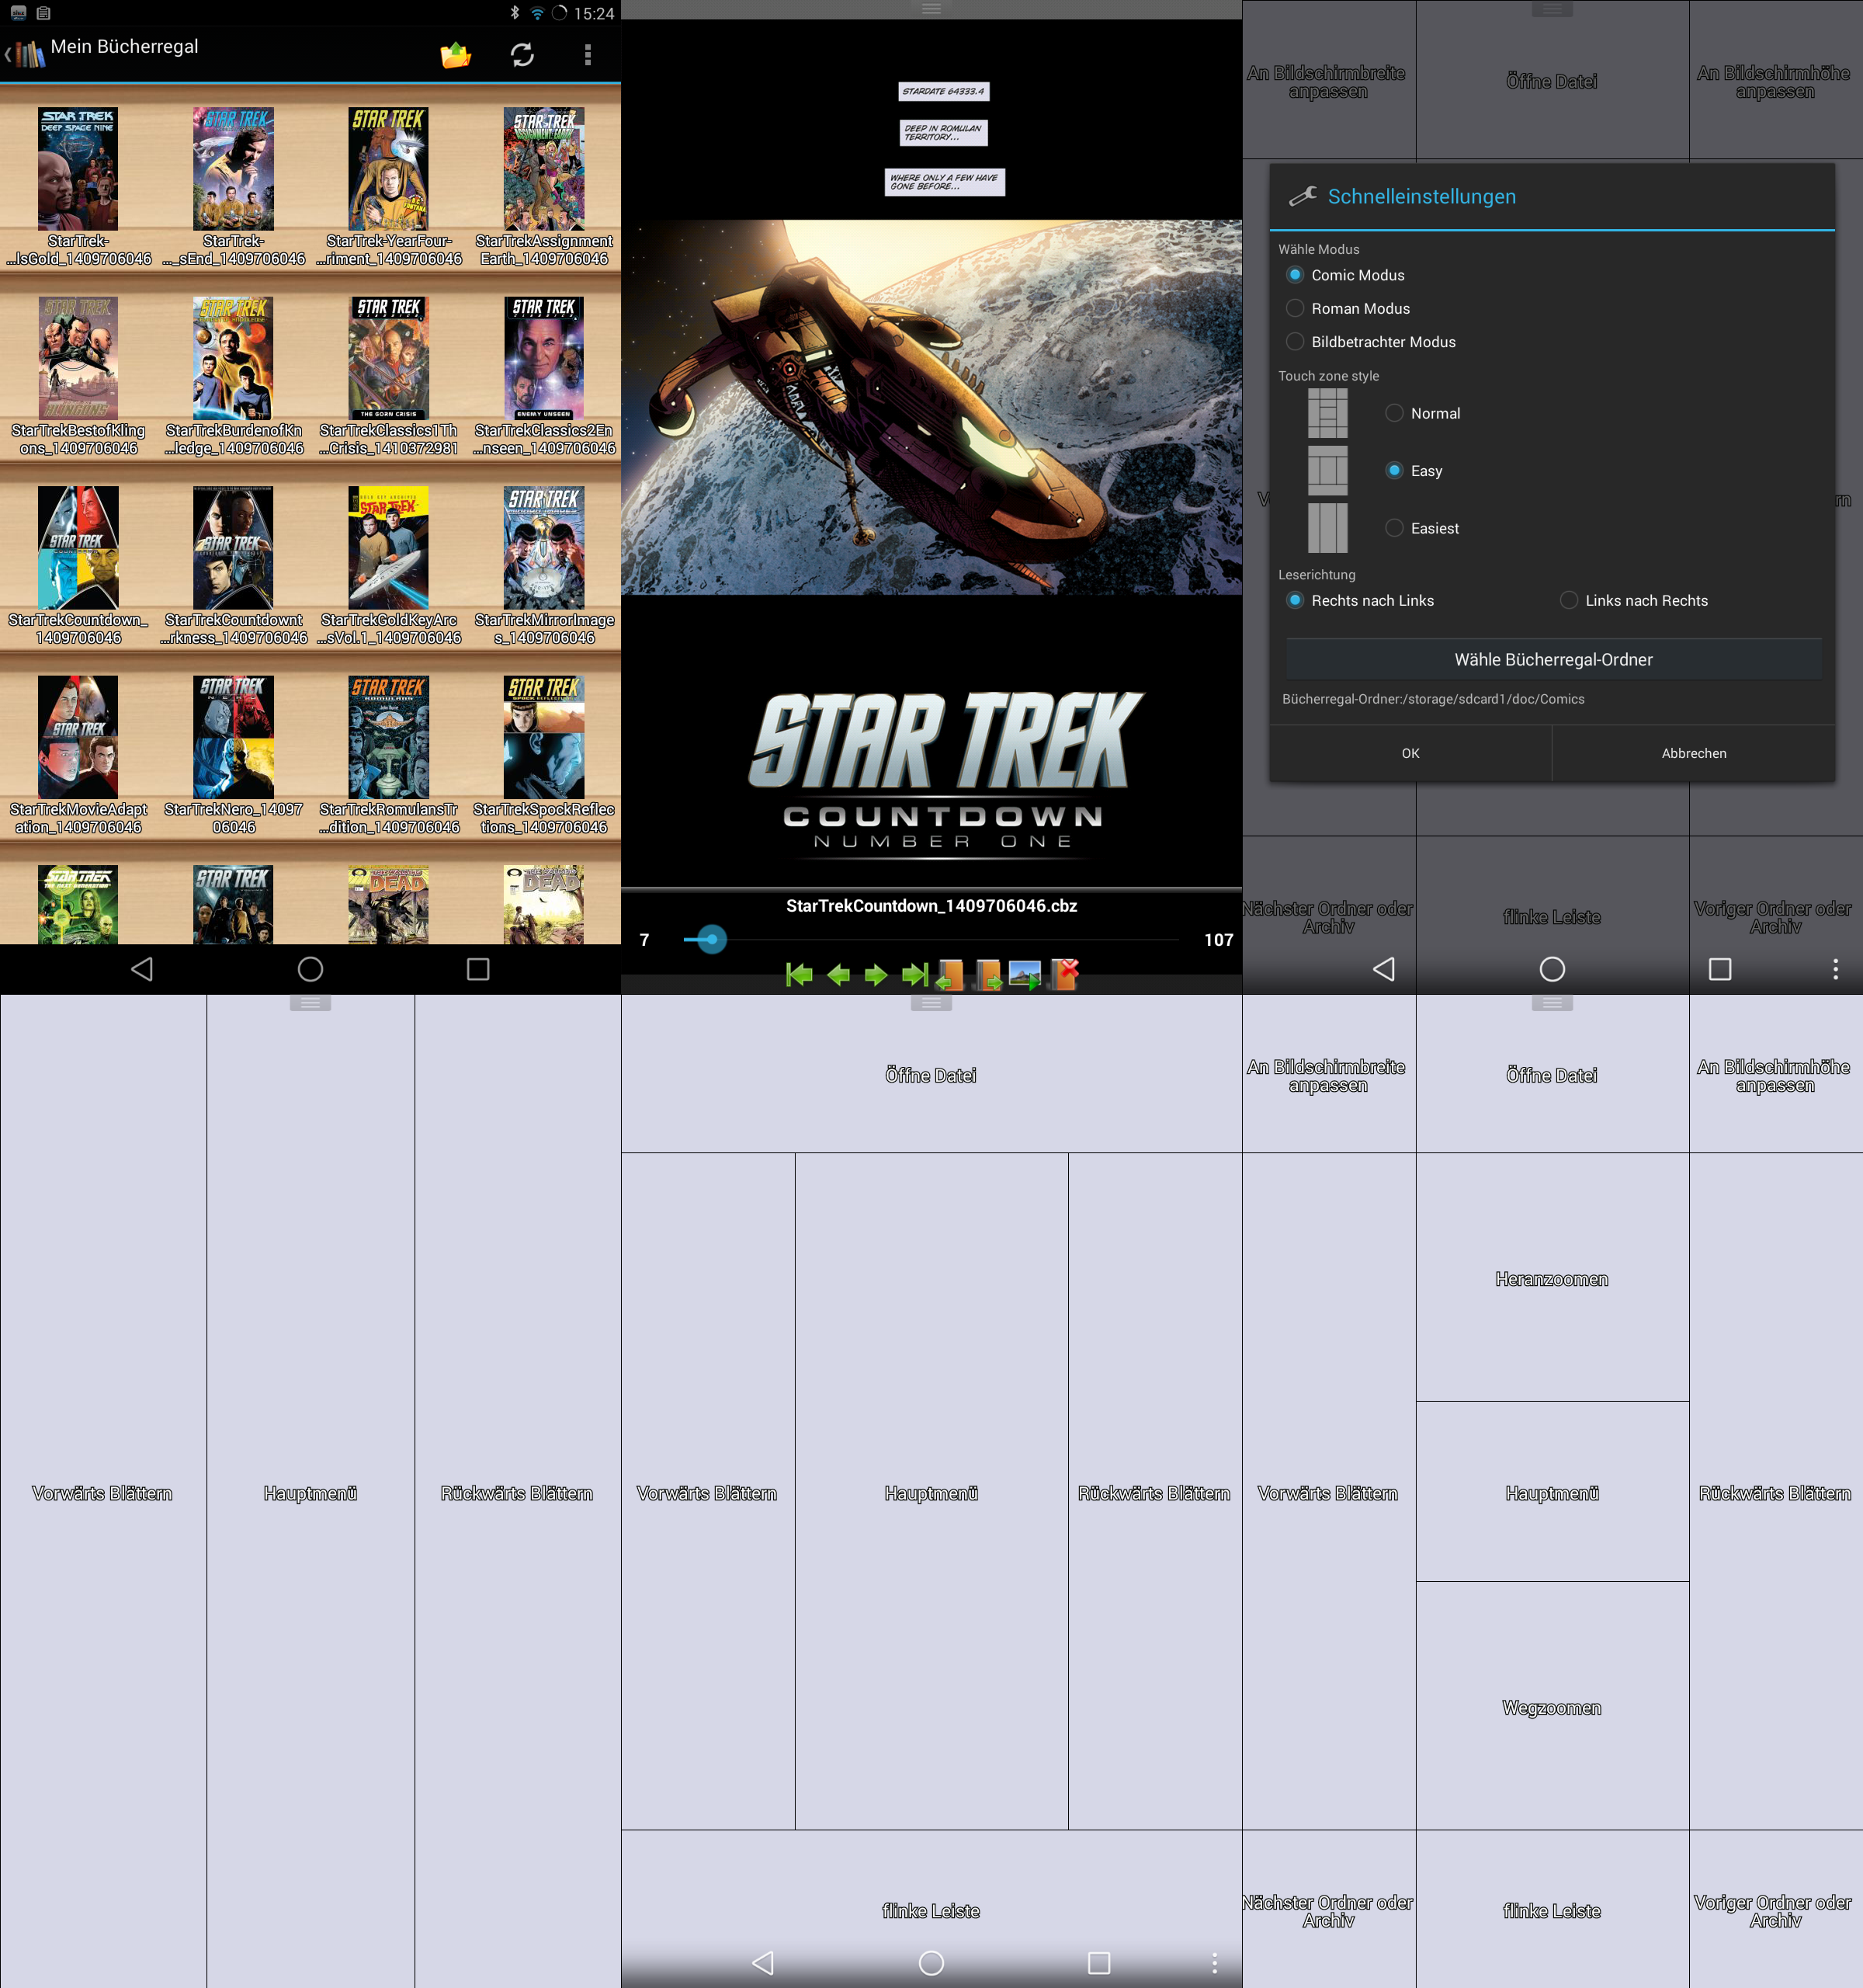This screenshot has width=1863, height=1988.
Task: Open the StarTrekBestofKlingons comic
Action: (78, 358)
